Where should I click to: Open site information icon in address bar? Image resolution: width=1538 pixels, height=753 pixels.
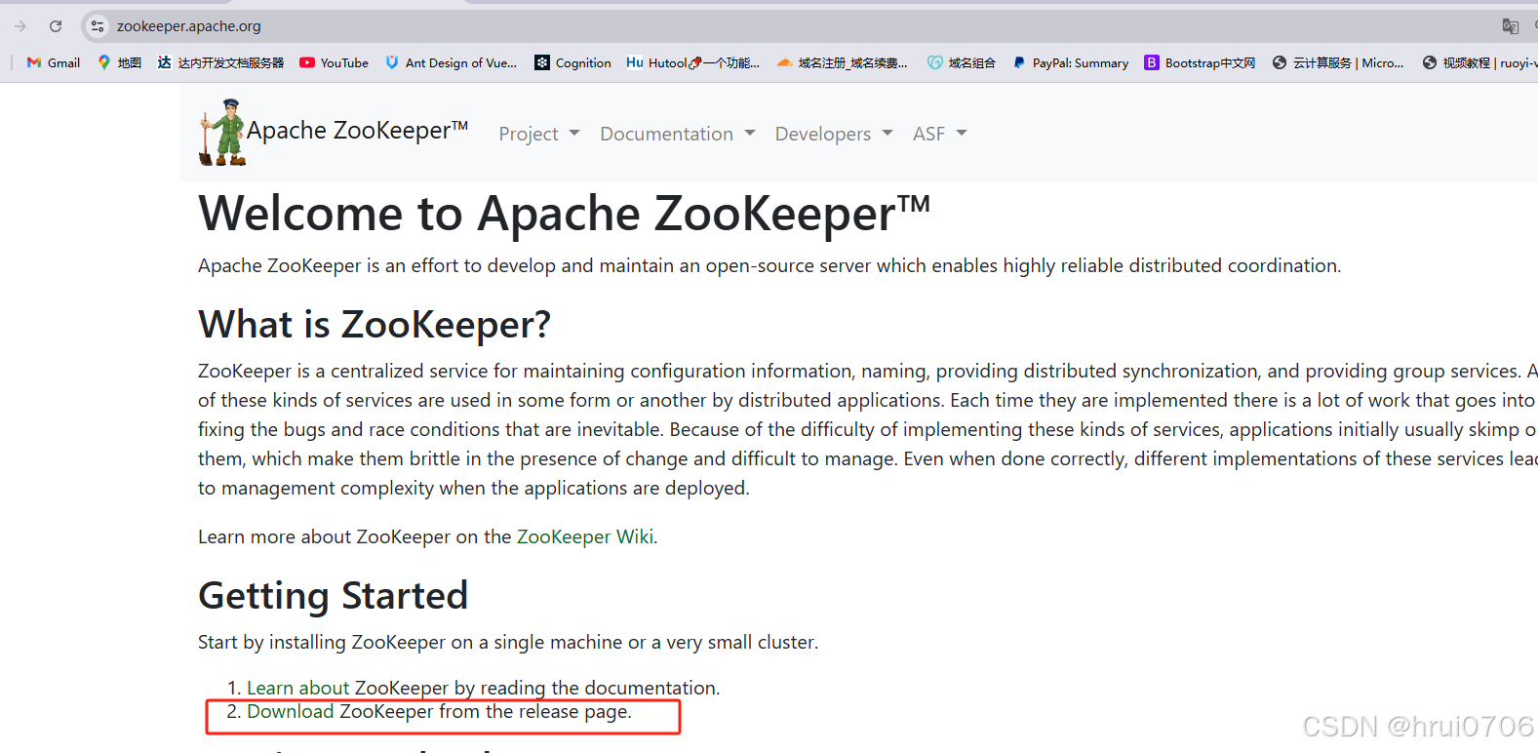[98, 26]
